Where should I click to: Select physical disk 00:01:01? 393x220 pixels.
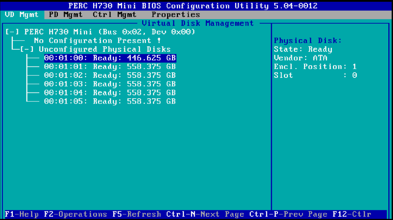110,67
